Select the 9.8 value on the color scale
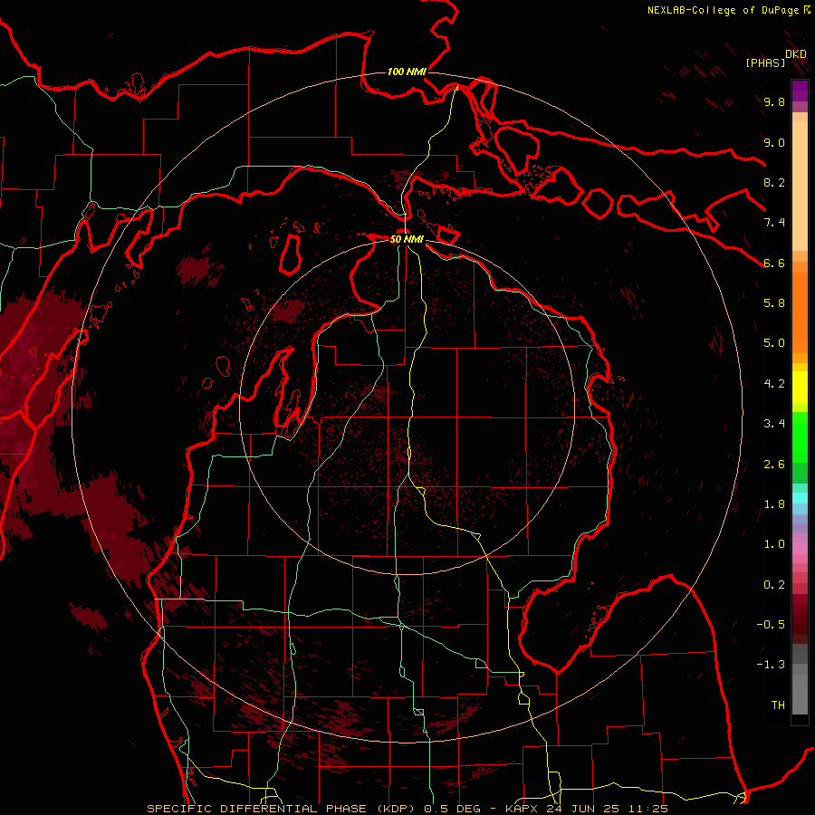Screen dimensions: 815x815 [x=774, y=101]
